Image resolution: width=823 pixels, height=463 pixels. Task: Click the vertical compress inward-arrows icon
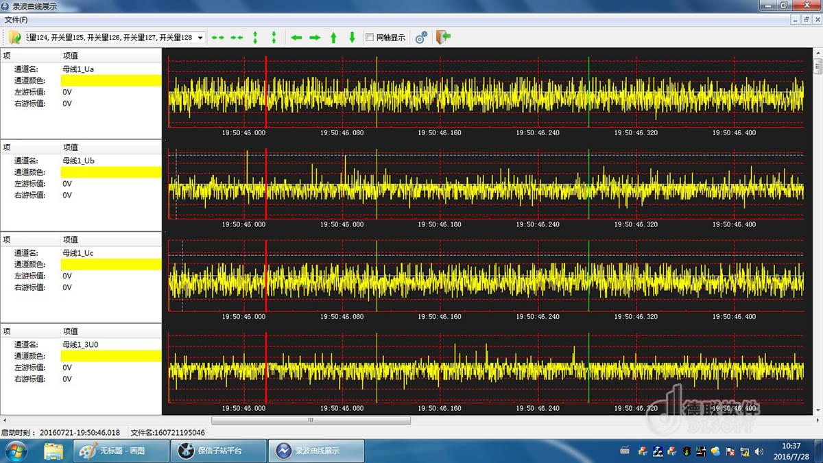point(274,38)
